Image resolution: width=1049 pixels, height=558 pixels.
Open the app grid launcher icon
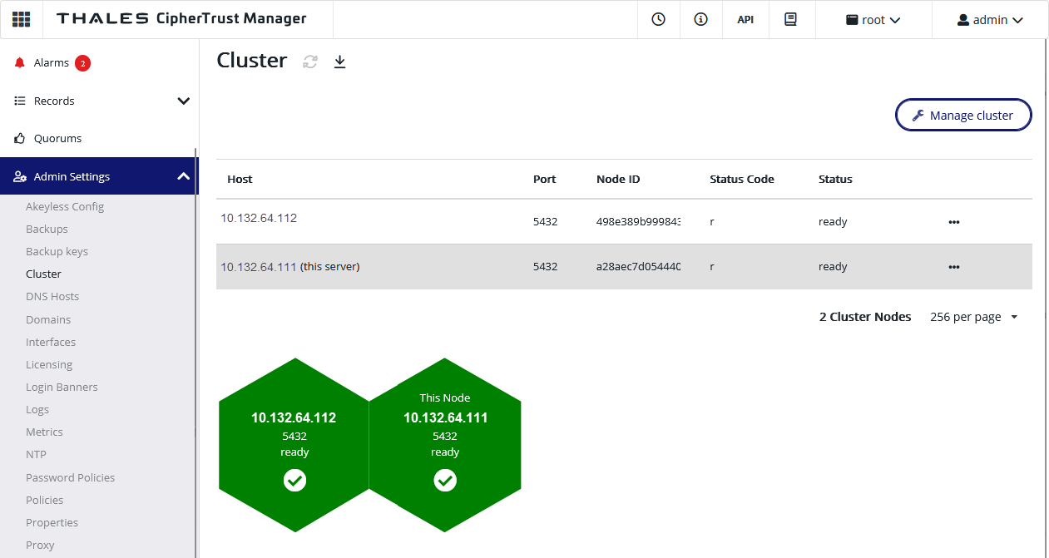21,19
